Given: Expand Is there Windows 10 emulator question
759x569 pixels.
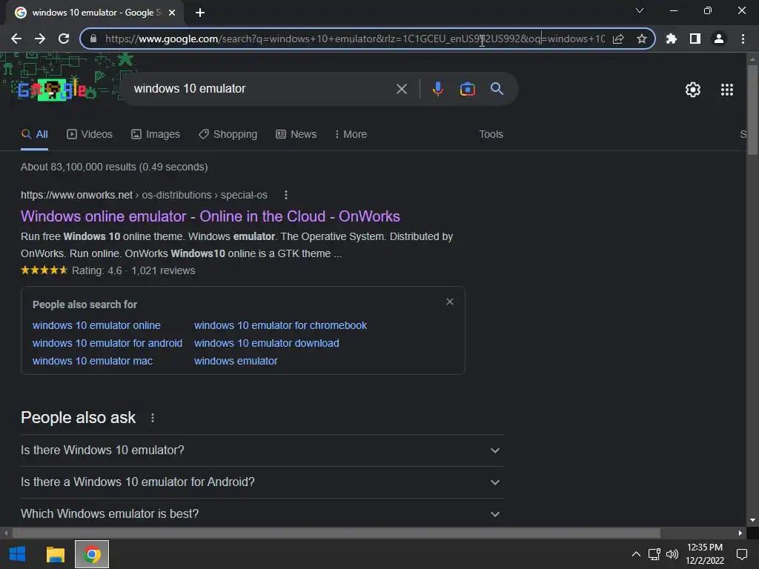Looking at the screenshot, I should [x=262, y=450].
